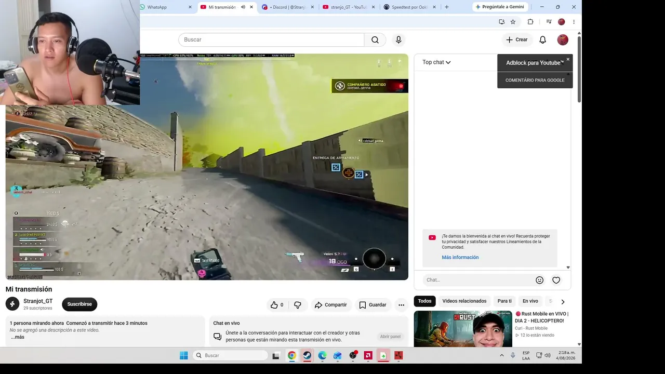Click the Abrir panel button
Viewport: 665px width, 374px height.
[x=390, y=337]
